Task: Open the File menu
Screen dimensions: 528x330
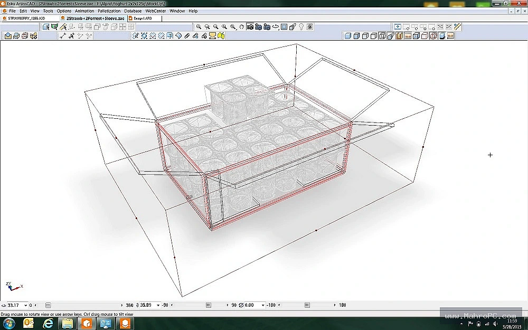Action: (x=12, y=11)
